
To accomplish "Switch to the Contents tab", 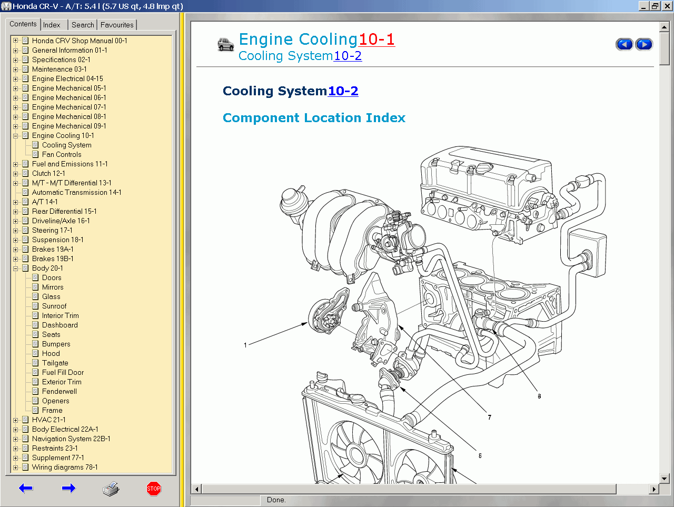I will coord(23,24).
